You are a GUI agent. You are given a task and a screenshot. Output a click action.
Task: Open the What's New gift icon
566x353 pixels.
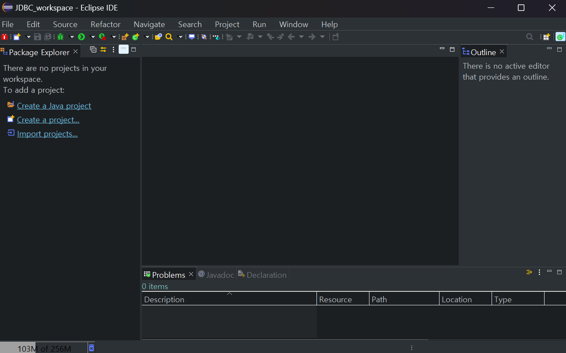[4, 37]
